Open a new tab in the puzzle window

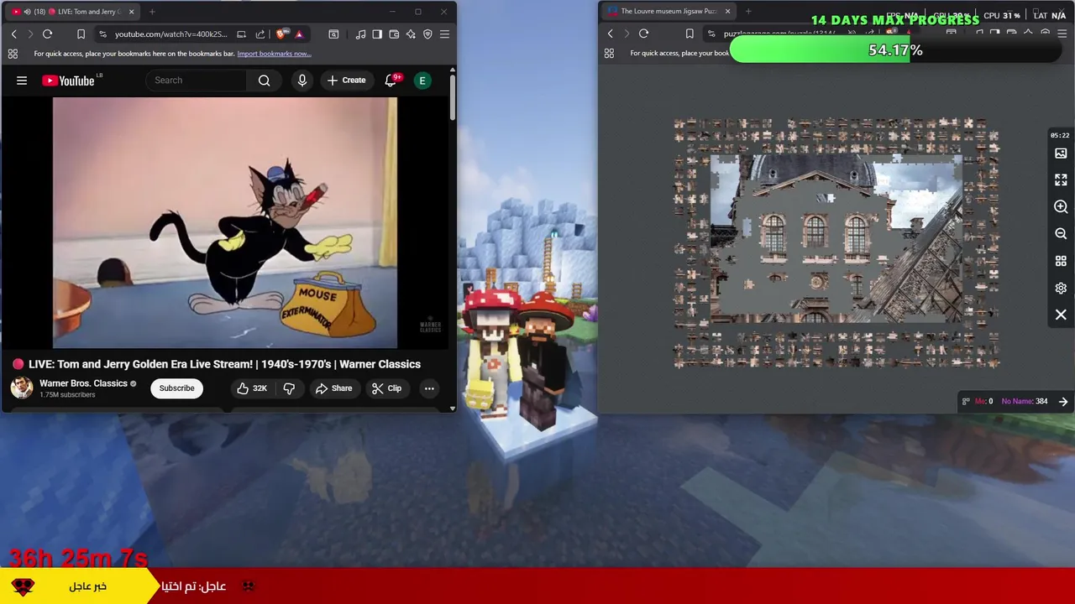click(748, 12)
